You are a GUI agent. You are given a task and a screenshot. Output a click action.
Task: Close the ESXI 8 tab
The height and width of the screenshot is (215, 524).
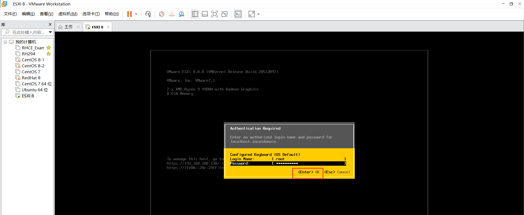108,27
